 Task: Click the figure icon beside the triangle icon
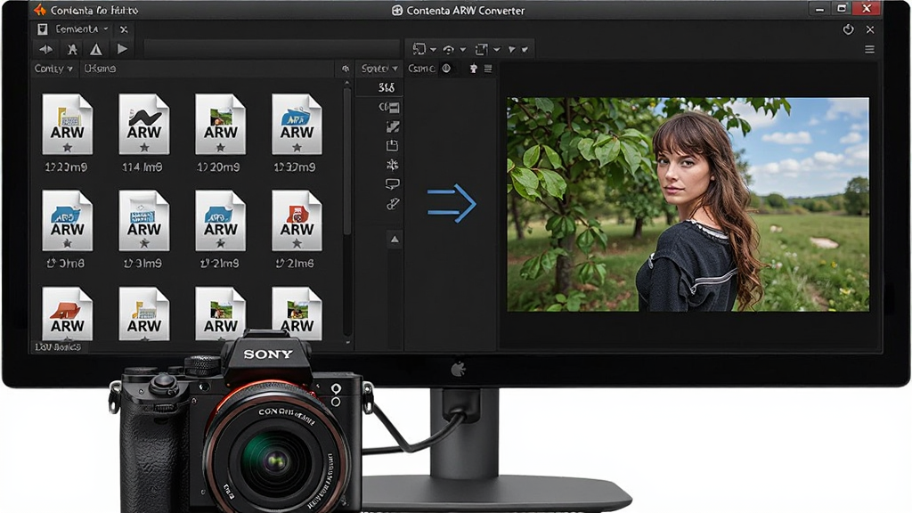(72, 50)
